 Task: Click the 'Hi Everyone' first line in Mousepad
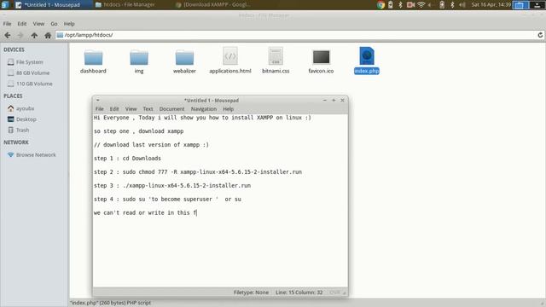pos(202,118)
